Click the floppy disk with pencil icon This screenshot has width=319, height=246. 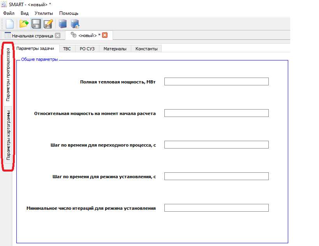click(48, 24)
